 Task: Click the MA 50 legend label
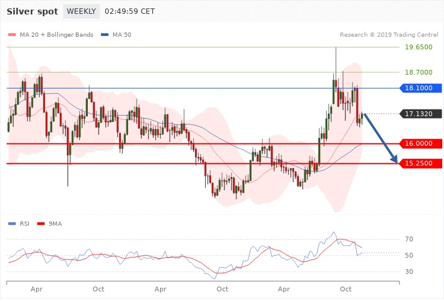pyautogui.click(x=122, y=34)
